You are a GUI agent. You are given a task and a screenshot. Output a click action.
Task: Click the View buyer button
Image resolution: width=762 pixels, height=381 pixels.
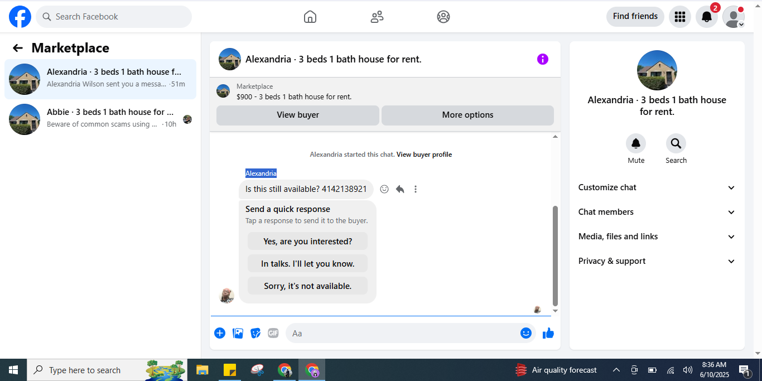click(298, 115)
